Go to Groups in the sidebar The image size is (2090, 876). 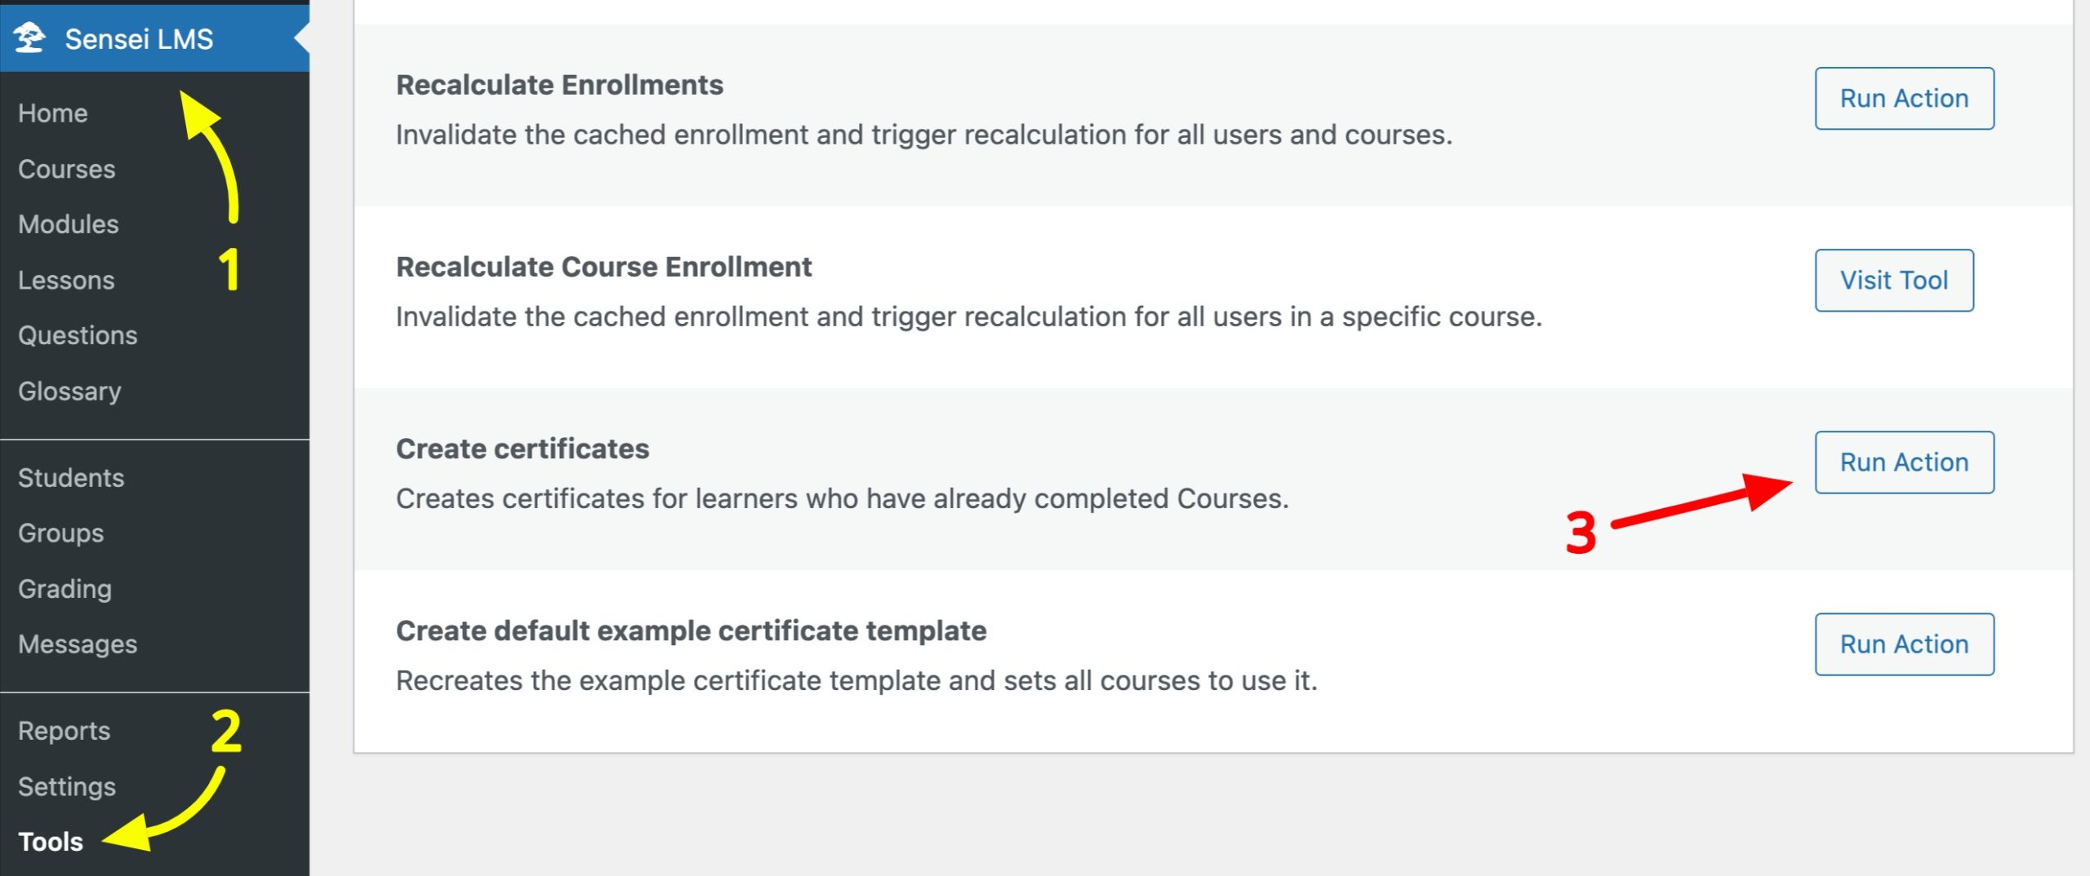pyautogui.click(x=60, y=533)
